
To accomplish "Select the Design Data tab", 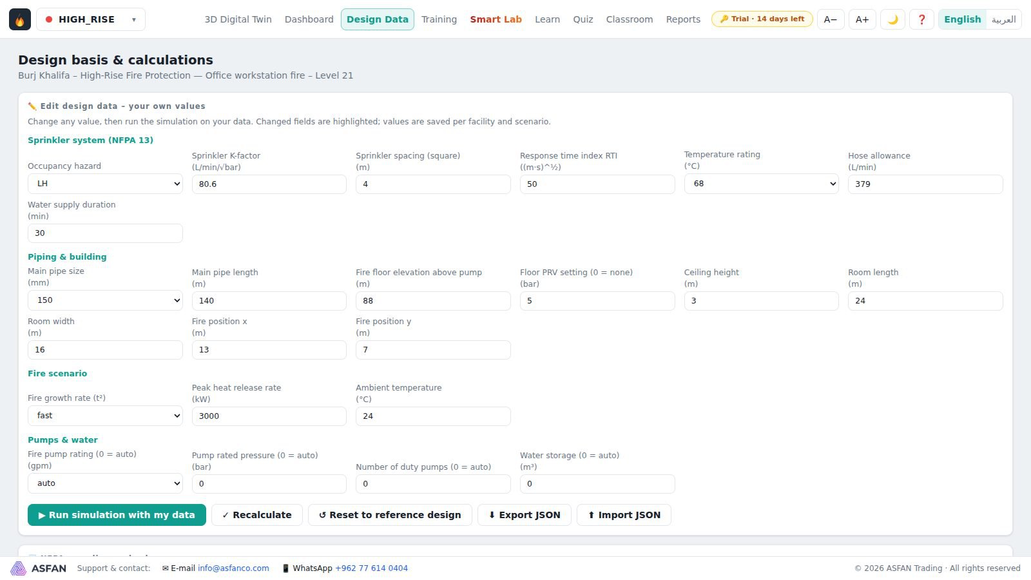I will click(x=378, y=19).
